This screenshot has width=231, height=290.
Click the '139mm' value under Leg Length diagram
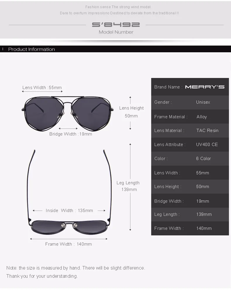pyautogui.click(x=129, y=190)
